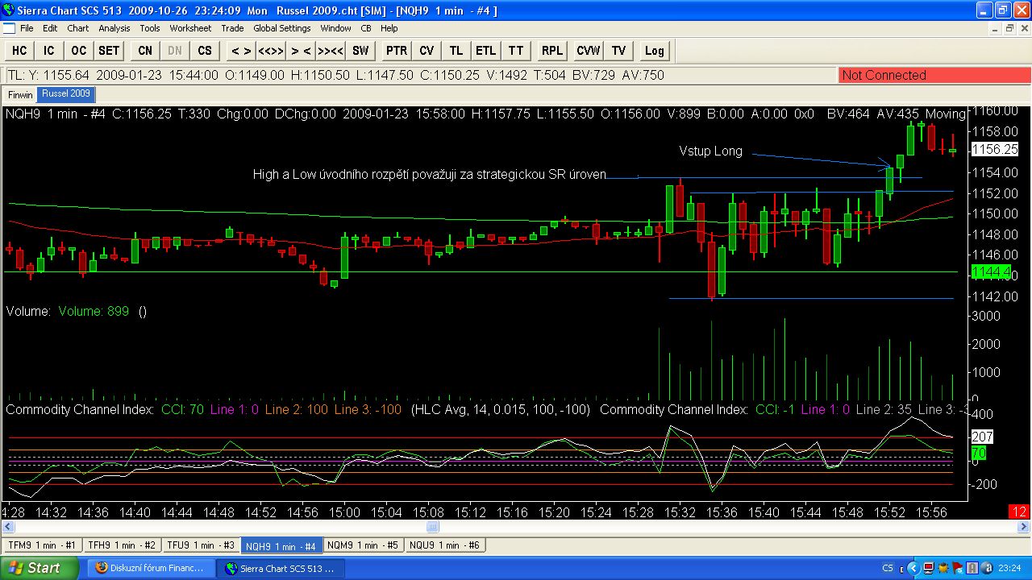Select the PTR pointer tool
This screenshot has width=1032, height=580.
pyautogui.click(x=397, y=51)
